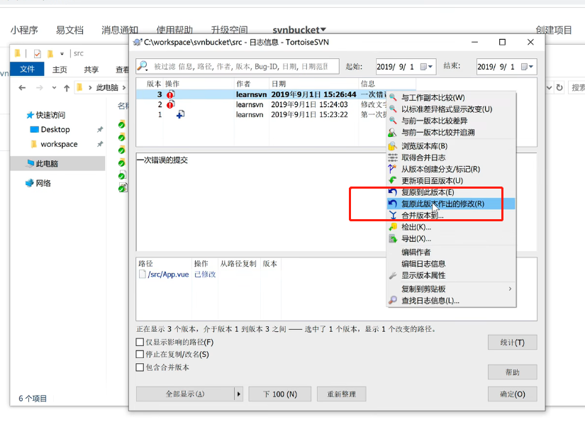Select edit log message menu entry

(451, 264)
